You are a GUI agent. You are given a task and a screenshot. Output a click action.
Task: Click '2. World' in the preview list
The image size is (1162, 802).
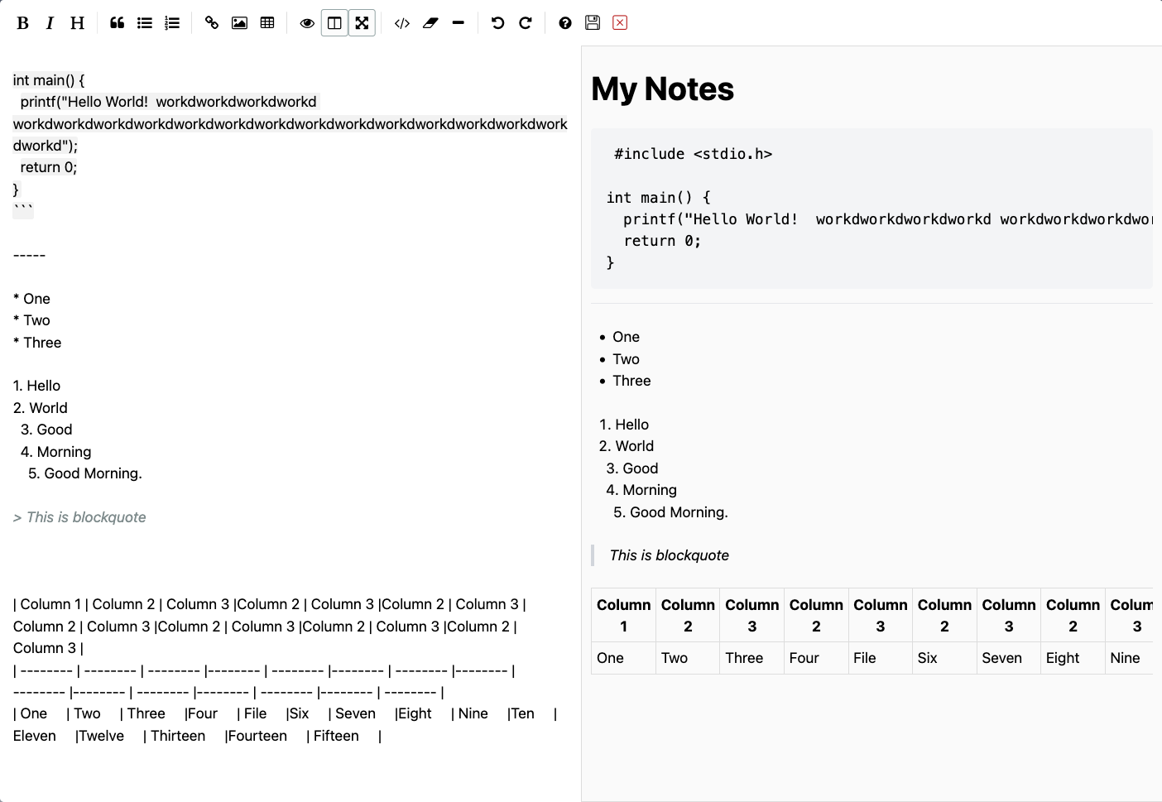pos(627,446)
